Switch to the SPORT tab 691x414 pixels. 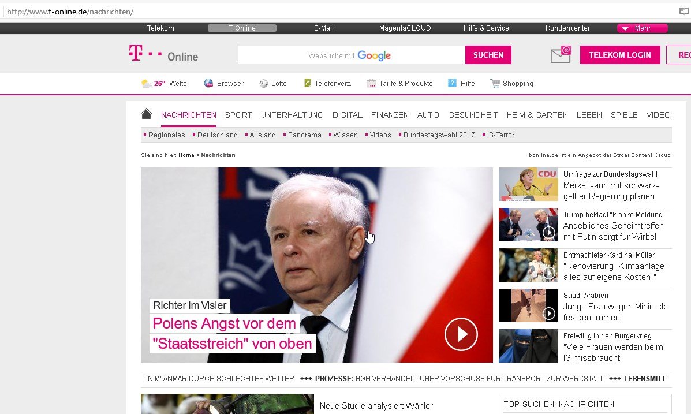238,115
